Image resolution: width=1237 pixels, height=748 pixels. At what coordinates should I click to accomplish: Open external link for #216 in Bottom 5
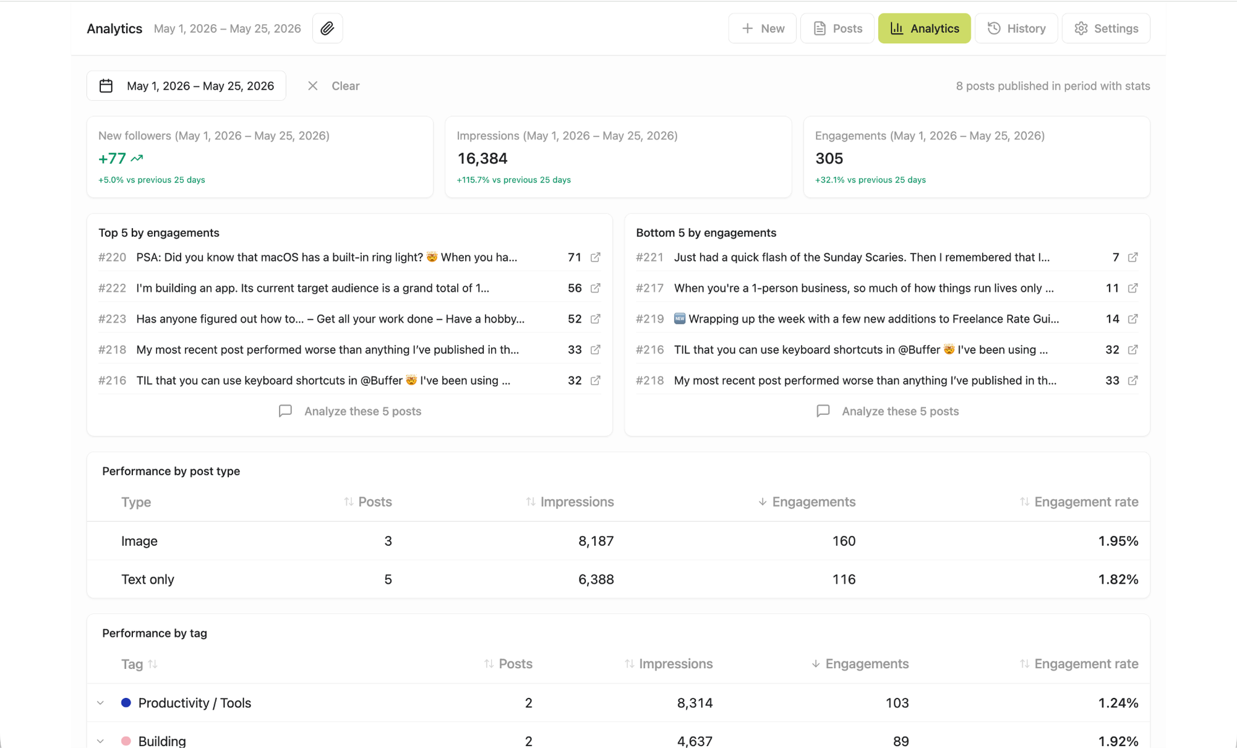(x=1132, y=350)
